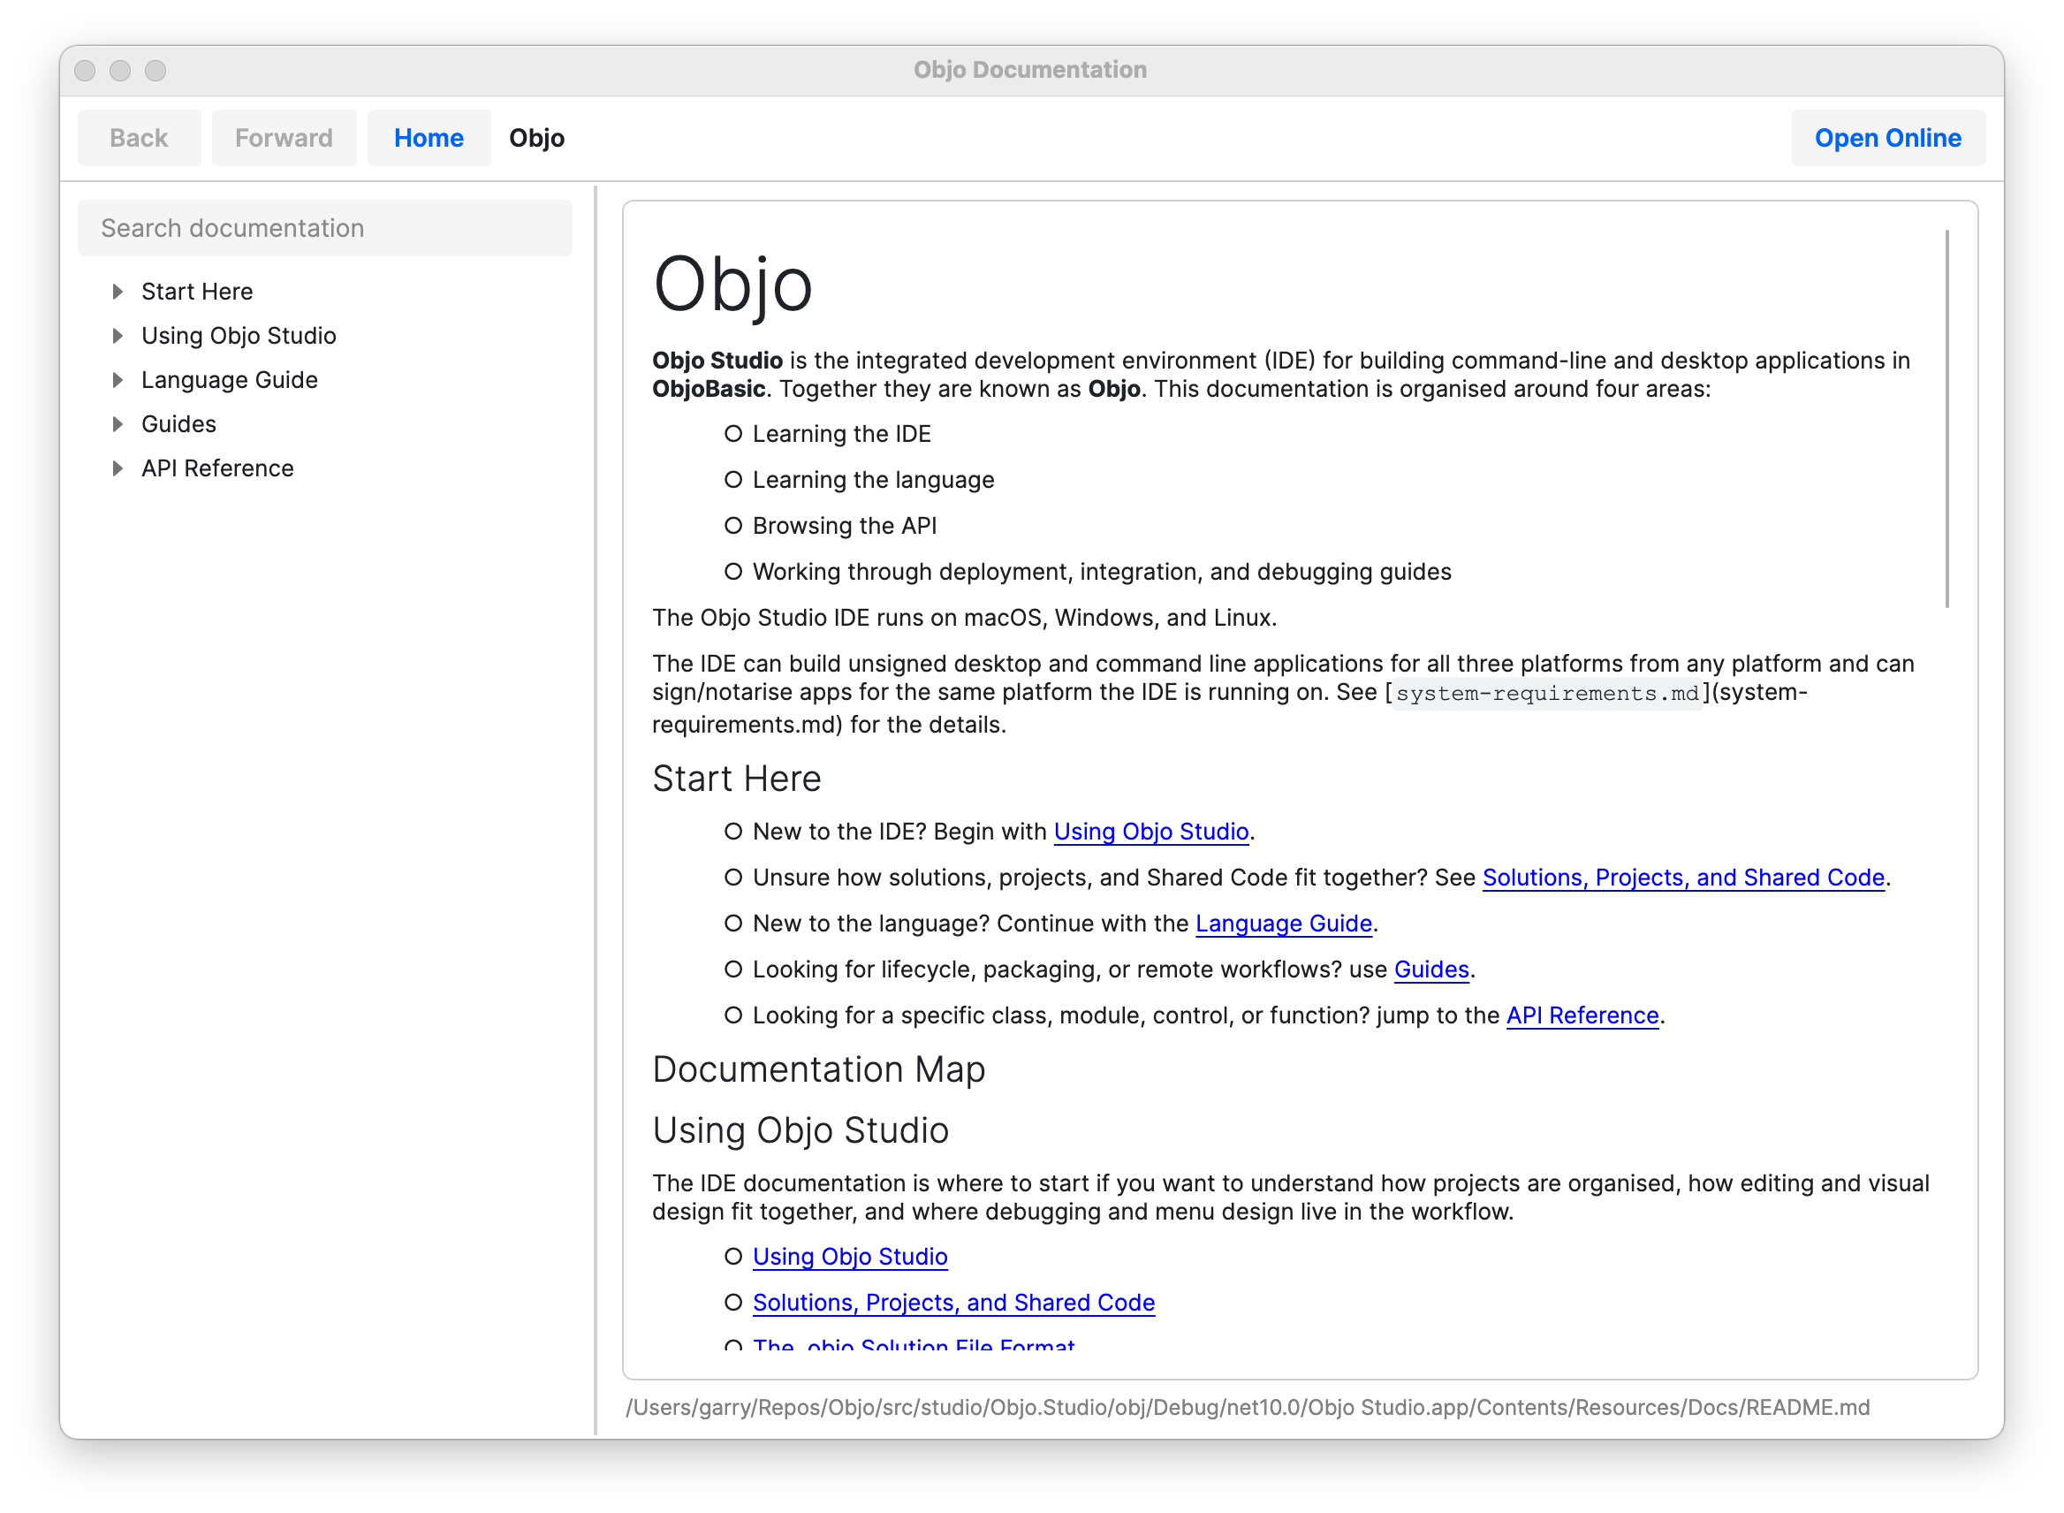
Task: Expand the Using Objo Studio tree node
Action: pyautogui.click(x=118, y=335)
